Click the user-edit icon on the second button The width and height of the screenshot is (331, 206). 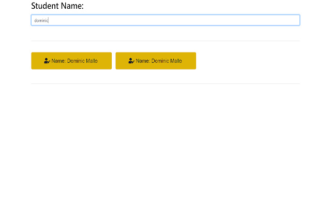(x=131, y=61)
